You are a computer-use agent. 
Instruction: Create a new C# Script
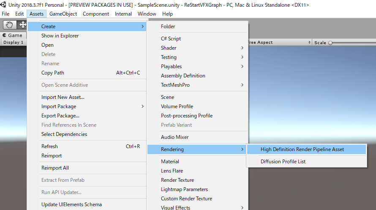pos(197,38)
